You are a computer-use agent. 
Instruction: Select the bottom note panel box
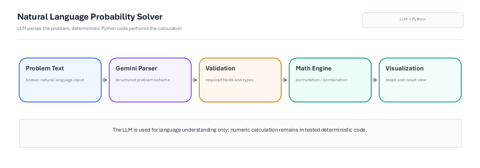(240, 133)
